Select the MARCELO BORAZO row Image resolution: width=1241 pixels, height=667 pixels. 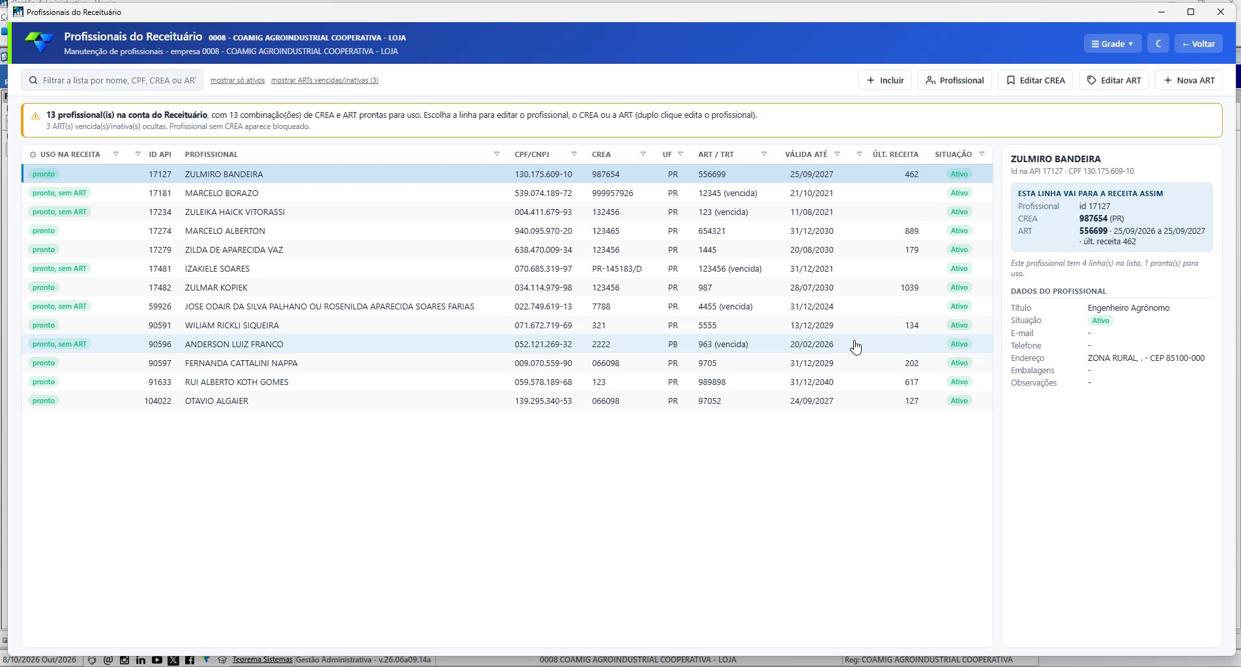507,193
